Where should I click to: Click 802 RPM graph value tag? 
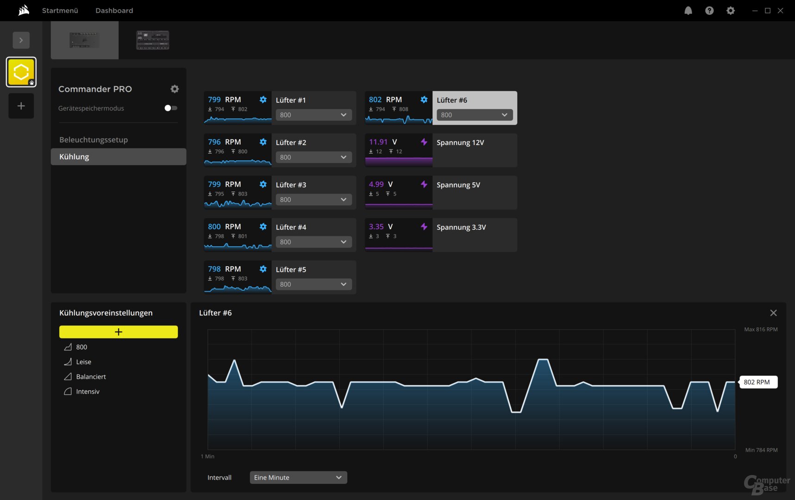757,382
